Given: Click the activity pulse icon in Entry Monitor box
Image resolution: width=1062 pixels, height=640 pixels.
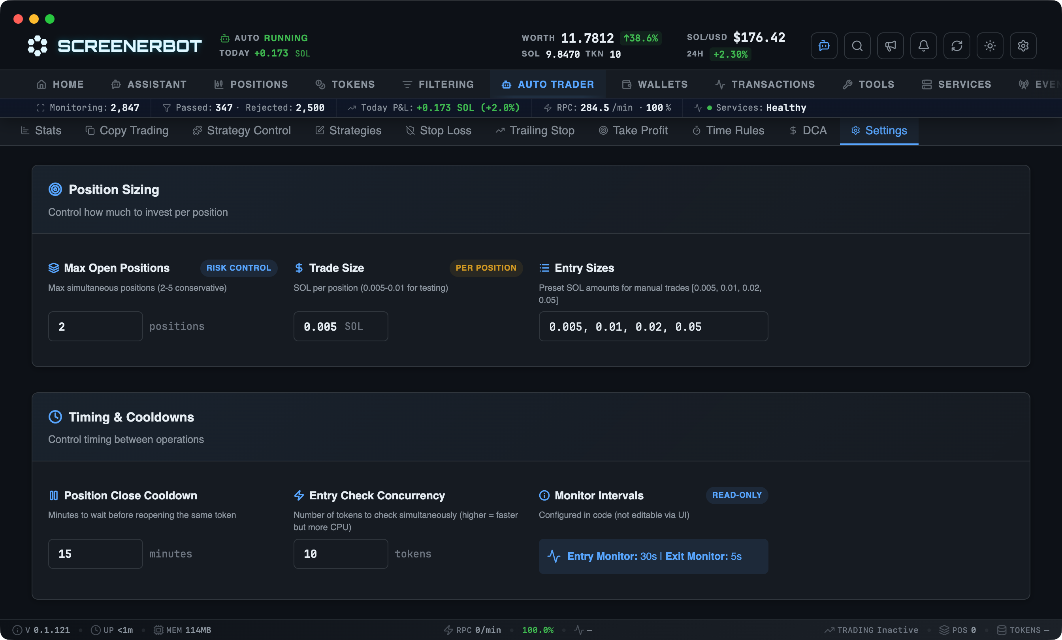Looking at the screenshot, I should click(554, 556).
